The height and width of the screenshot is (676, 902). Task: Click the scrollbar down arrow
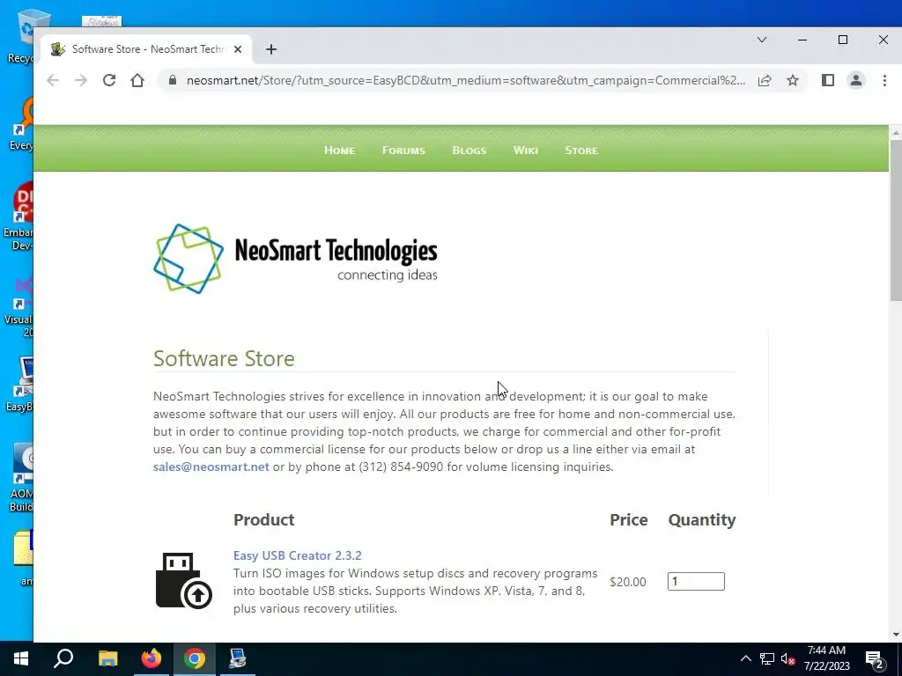point(896,635)
